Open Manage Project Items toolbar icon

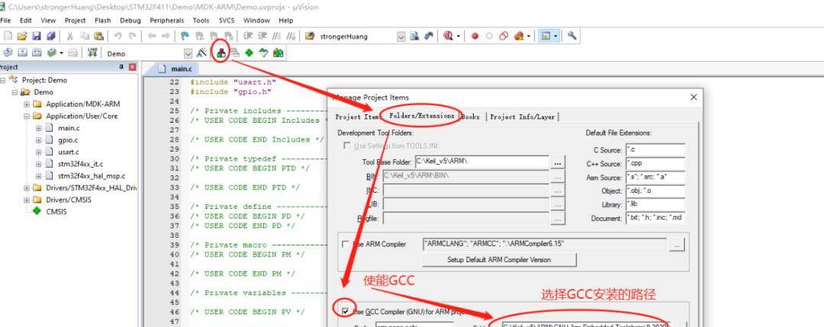[220, 53]
